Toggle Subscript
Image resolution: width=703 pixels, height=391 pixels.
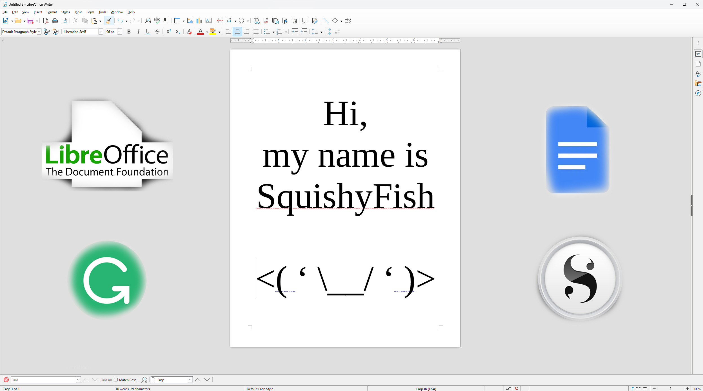click(x=178, y=32)
